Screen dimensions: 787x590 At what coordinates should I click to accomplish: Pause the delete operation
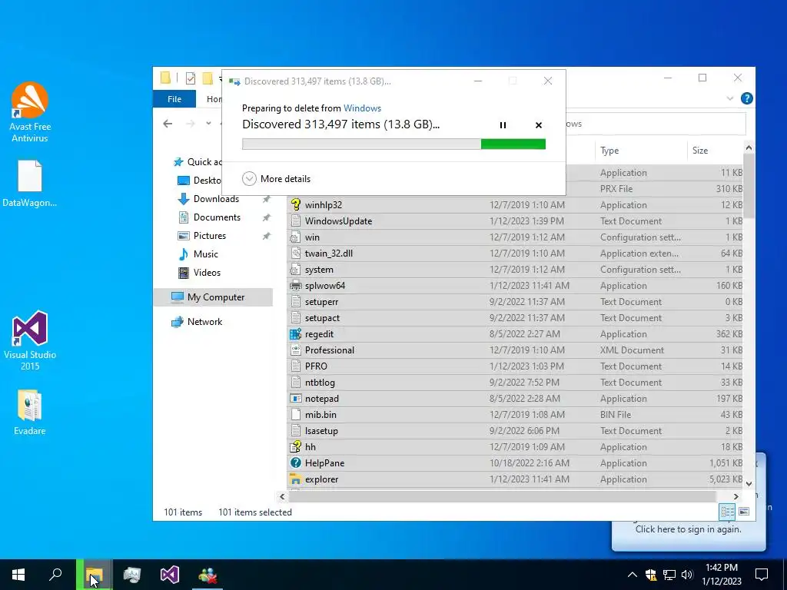(503, 125)
